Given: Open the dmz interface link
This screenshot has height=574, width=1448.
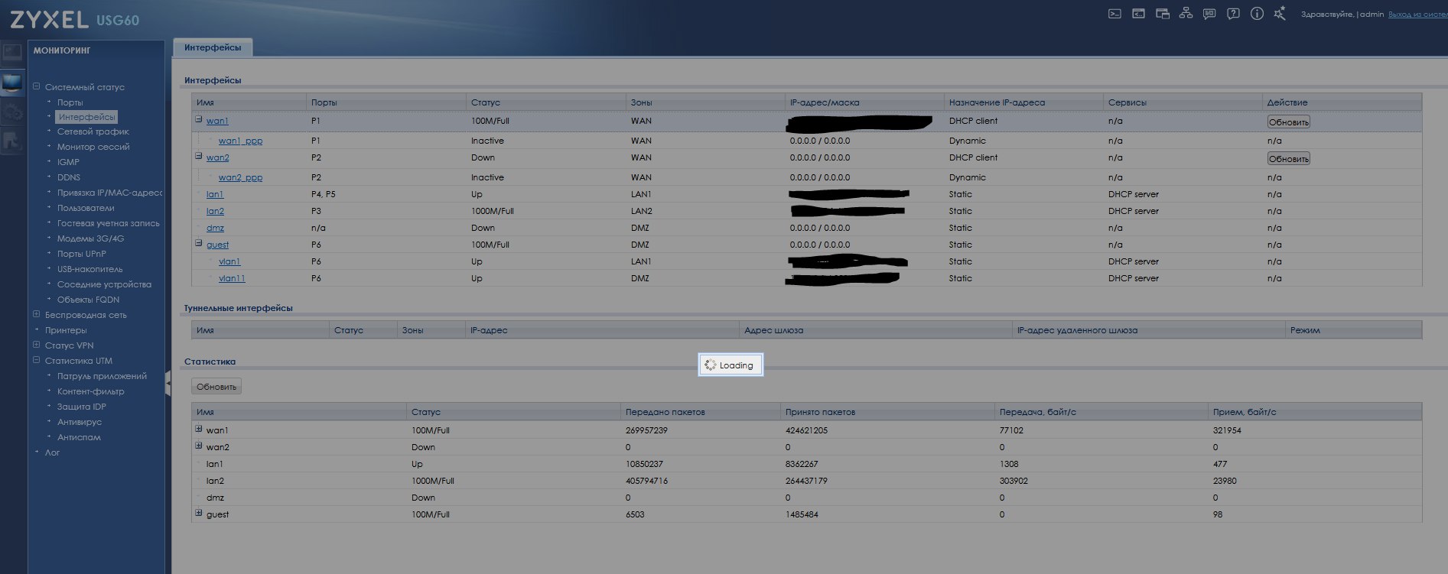Looking at the screenshot, I should coord(215,228).
